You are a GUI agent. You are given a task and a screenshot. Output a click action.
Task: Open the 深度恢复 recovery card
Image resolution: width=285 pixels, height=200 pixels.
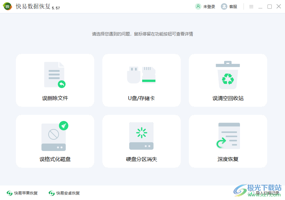(228, 141)
